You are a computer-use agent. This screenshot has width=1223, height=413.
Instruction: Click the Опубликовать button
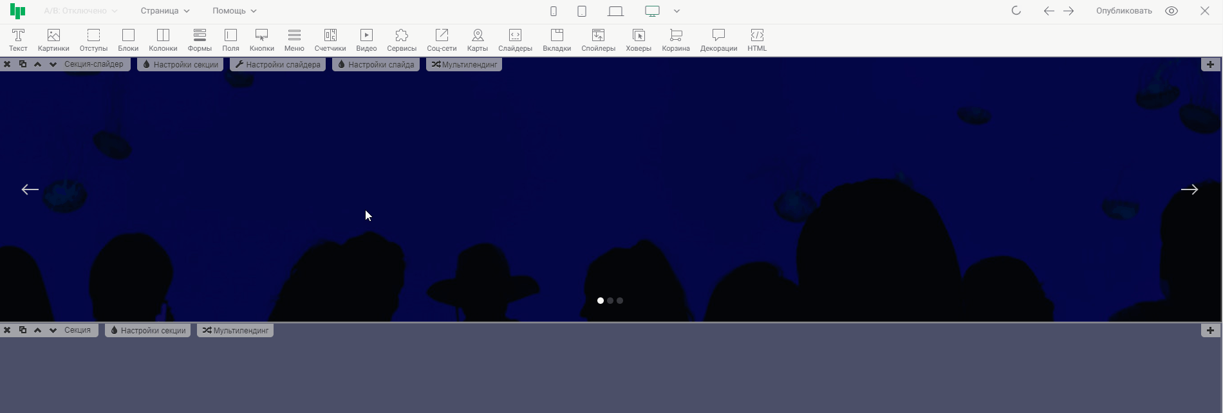(x=1124, y=11)
